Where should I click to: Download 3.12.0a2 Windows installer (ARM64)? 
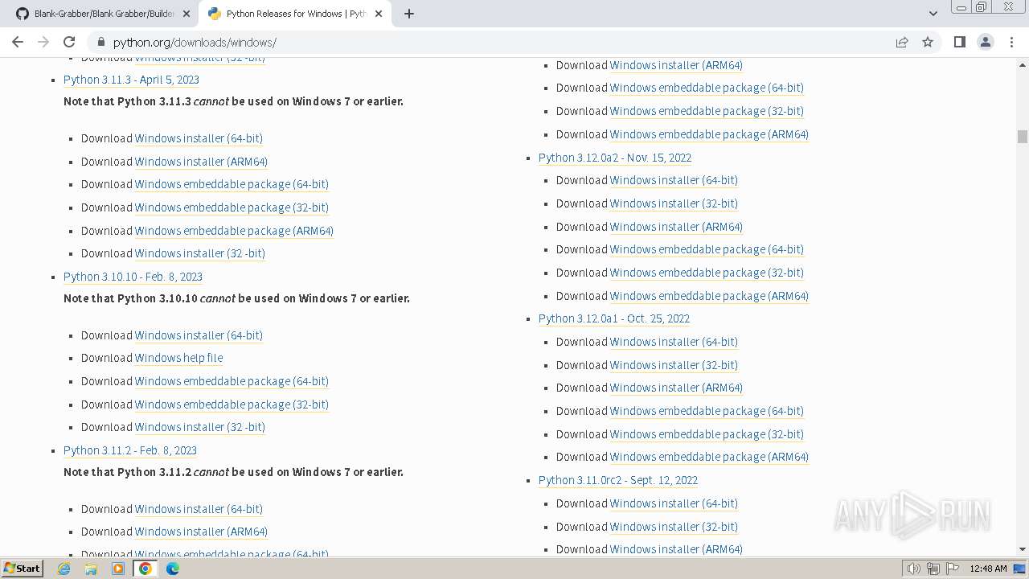tap(676, 227)
